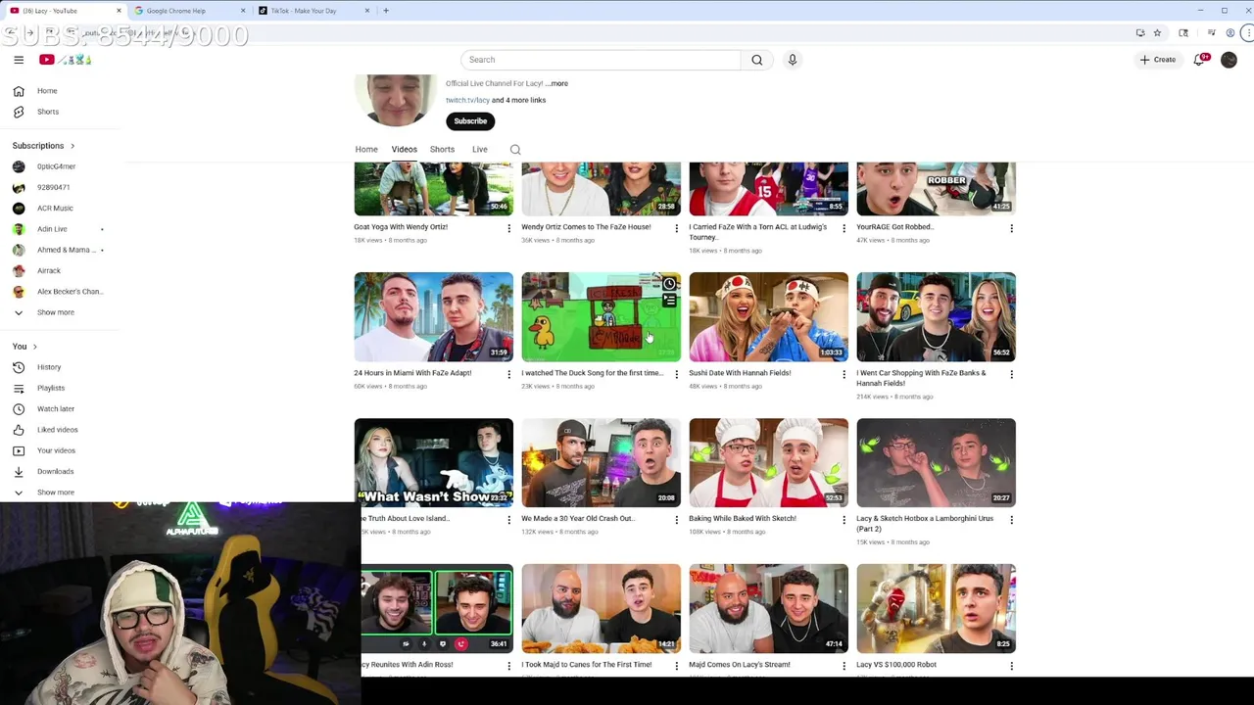This screenshot has height=705, width=1254.
Task: Open the twitch.tv/lacy link
Action: 467,100
